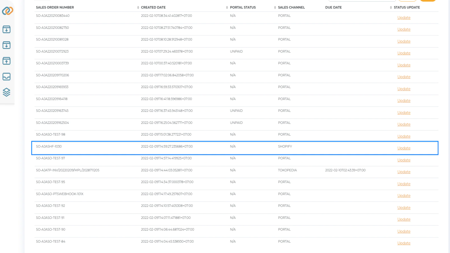Click Update for order SO-AJASHF-1030
This screenshot has height=253, width=450.
[404, 148]
